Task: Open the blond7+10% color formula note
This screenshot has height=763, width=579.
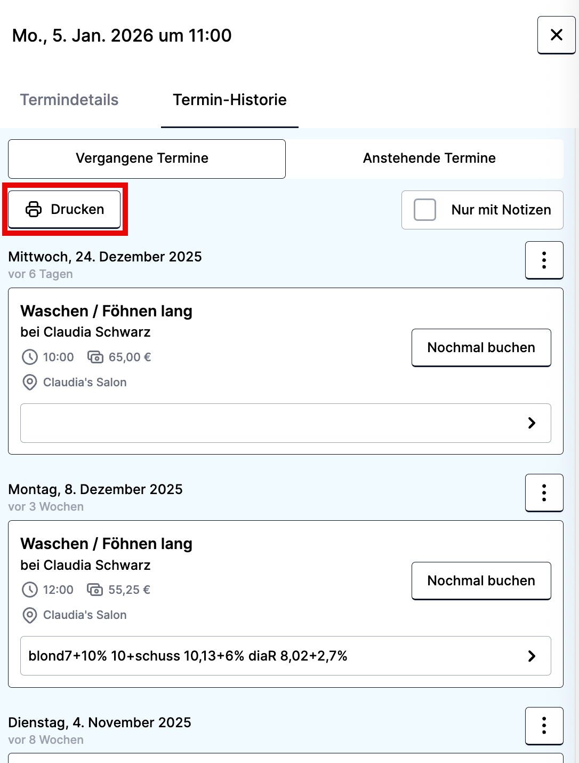Action: point(188,656)
